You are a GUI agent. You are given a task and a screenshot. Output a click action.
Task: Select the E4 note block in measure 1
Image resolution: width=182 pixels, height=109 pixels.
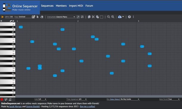62,71
